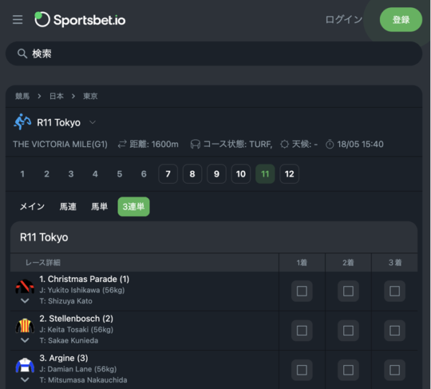Check 3着 box for Argine
Image resolution: width=431 pixels, height=389 pixels.
pos(394,370)
